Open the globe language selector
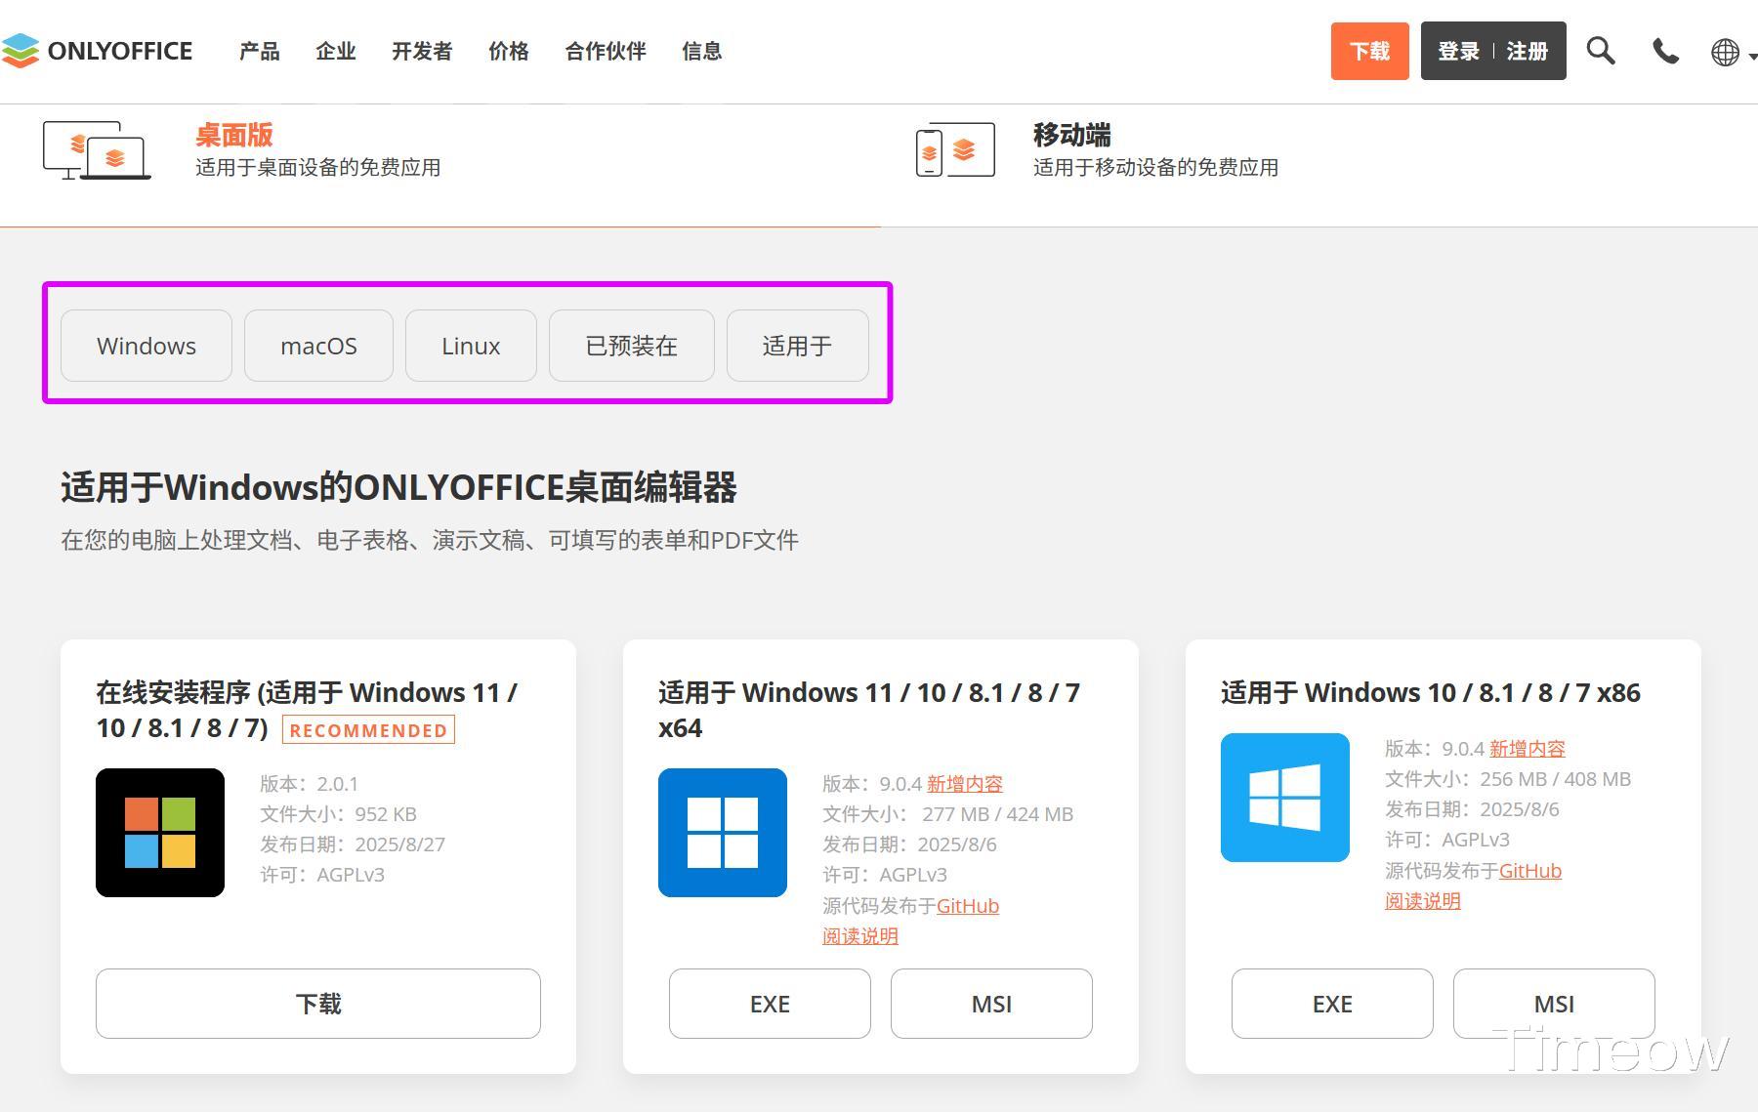1758x1112 pixels. [x=1726, y=52]
